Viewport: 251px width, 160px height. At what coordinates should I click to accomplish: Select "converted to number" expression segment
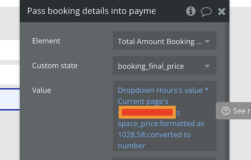click(154, 140)
